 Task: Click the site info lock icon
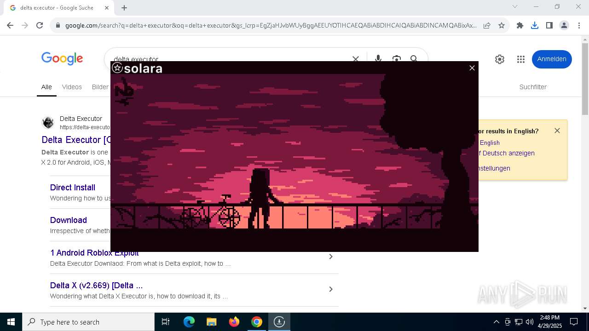coord(58,25)
